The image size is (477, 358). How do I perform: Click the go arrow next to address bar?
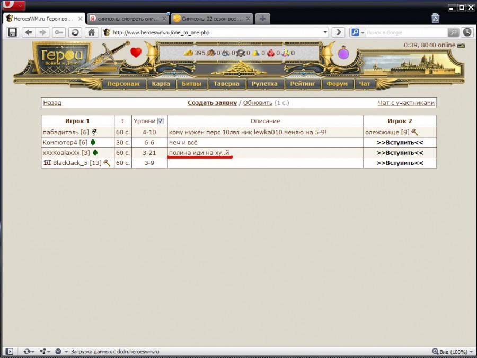click(x=338, y=32)
